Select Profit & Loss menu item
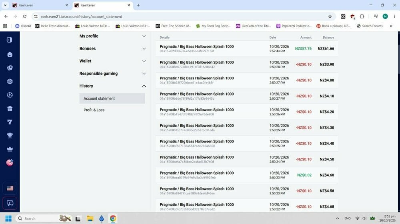400x224 pixels. (94, 110)
